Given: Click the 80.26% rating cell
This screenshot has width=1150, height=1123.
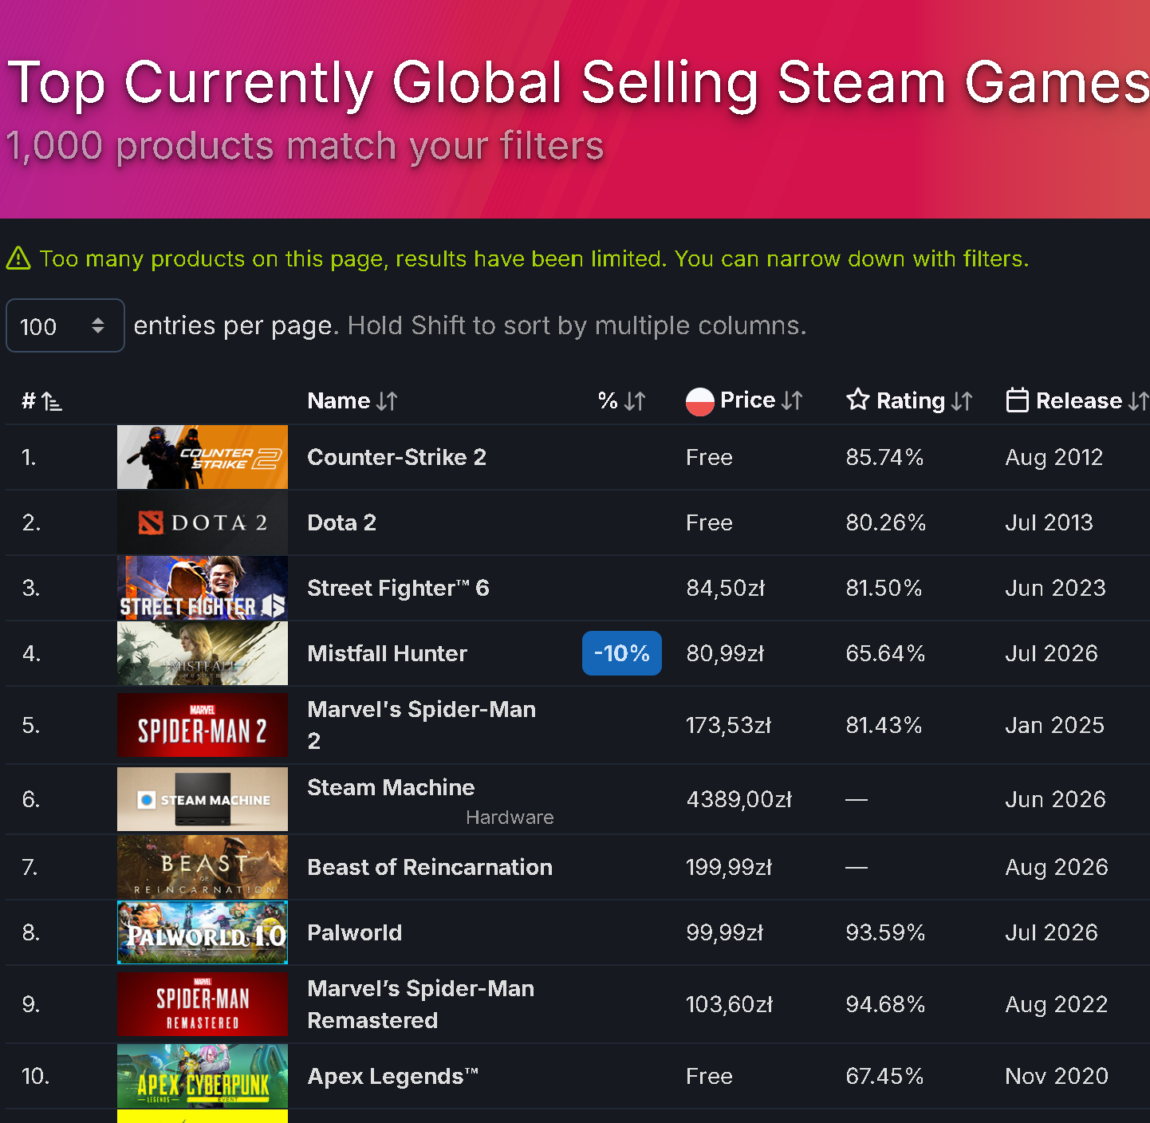Looking at the screenshot, I should click(x=886, y=522).
